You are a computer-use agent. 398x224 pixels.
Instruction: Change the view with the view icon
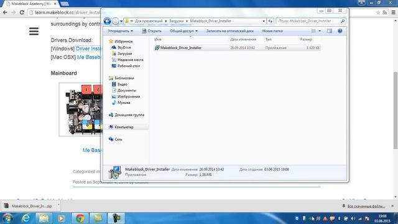point(313,31)
